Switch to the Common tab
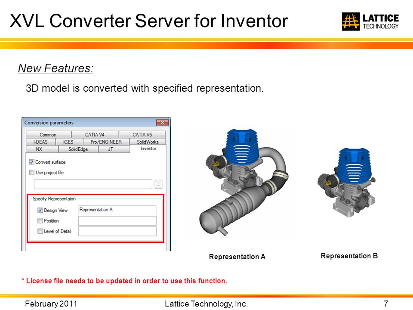 pyautogui.click(x=49, y=134)
